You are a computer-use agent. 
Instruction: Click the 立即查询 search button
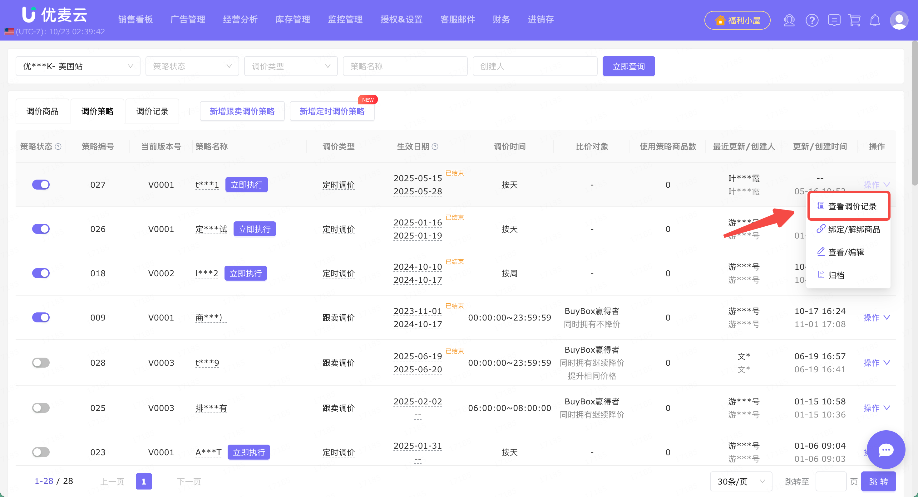click(628, 66)
